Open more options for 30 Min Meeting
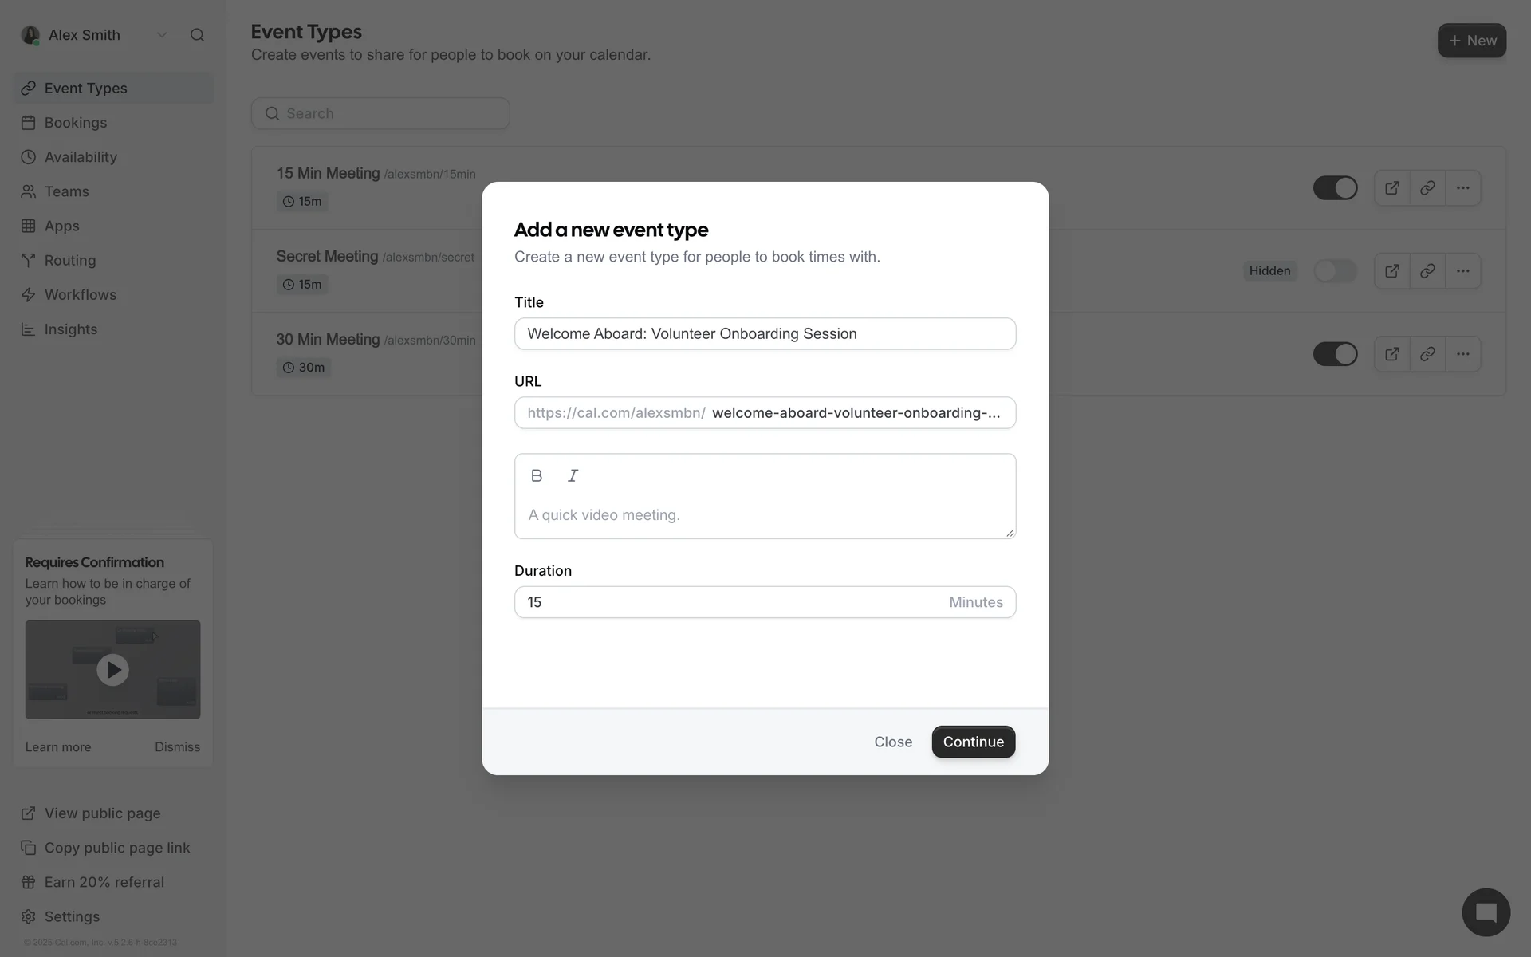 point(1462,354)
